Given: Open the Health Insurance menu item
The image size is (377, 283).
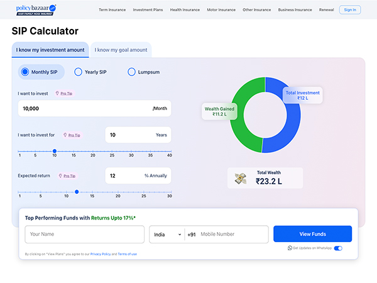Looking at the screenshot, I should click(185, 10).
